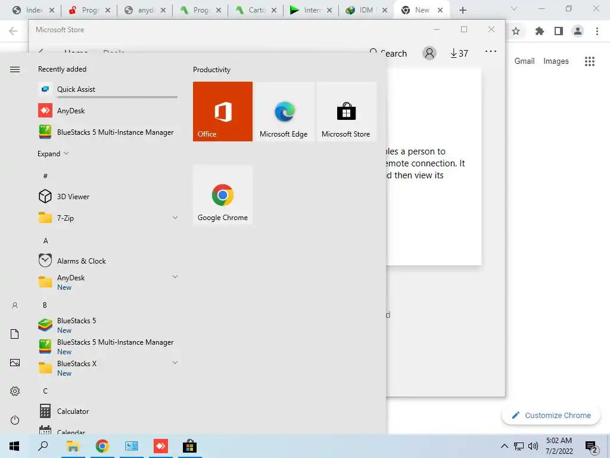Open the taskbar clock showing 5:02 AM
The height and width of the screenshot is (458, 610).
(559, 446)
